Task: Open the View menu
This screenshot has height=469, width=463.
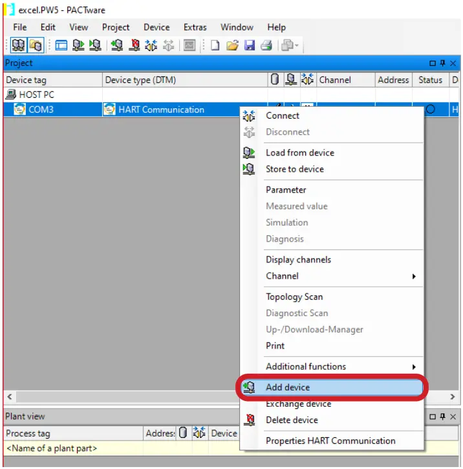Action: (79, 27)
